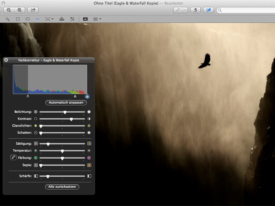The width and height of the screenshot is (275, 206).
Task: Click the rotate button in toolbar
Action: [x=195, y=10]
